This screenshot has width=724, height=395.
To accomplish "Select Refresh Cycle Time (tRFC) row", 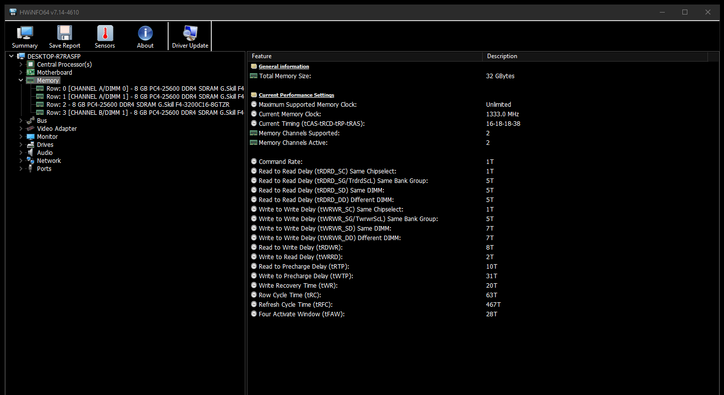I will point(482,305).
